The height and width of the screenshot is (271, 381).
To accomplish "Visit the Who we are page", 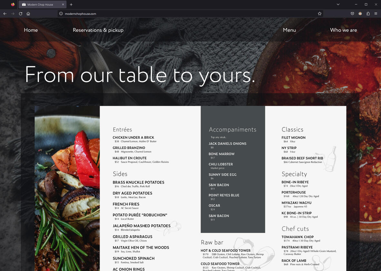I will (343, 30).
